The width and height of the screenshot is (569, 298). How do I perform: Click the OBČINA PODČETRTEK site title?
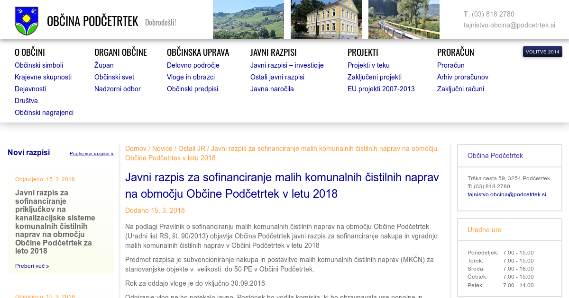(92, 21)
